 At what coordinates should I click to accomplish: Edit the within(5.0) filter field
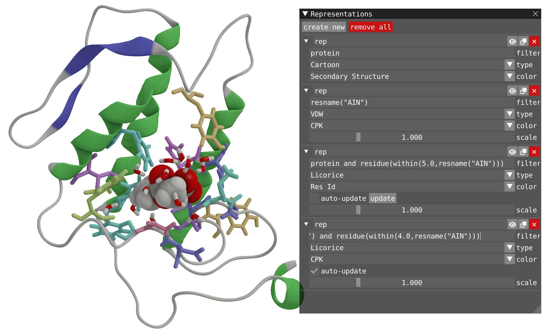412,163
